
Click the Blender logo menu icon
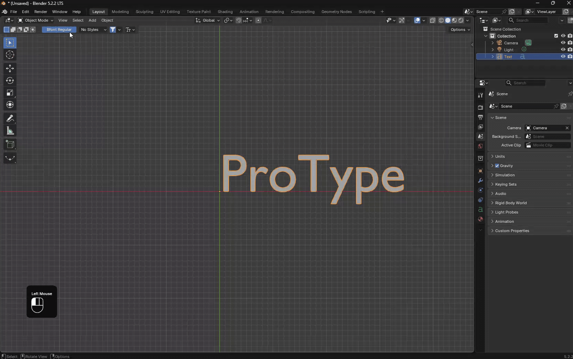pos(4,12)
